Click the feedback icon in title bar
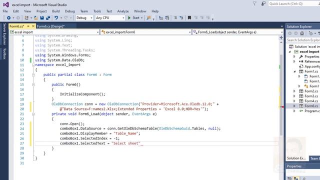The width and height of the screenshot is (320, 180). point(263,3)
